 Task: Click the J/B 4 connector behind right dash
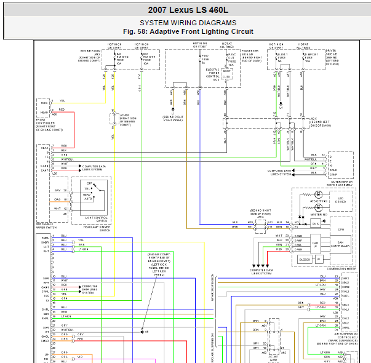[260, 226]
